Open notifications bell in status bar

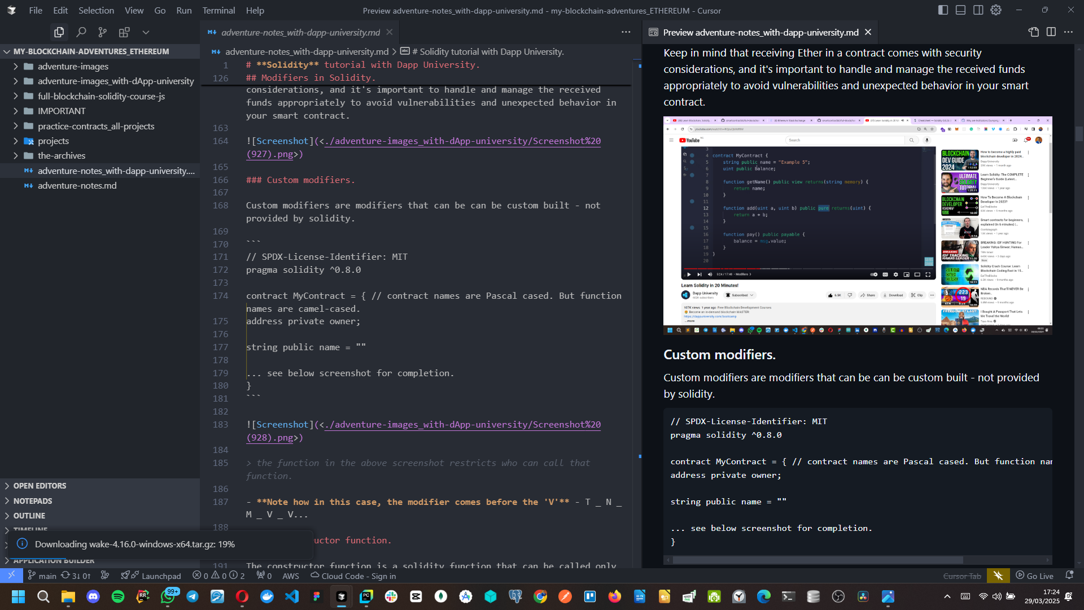coord(1069,576)
